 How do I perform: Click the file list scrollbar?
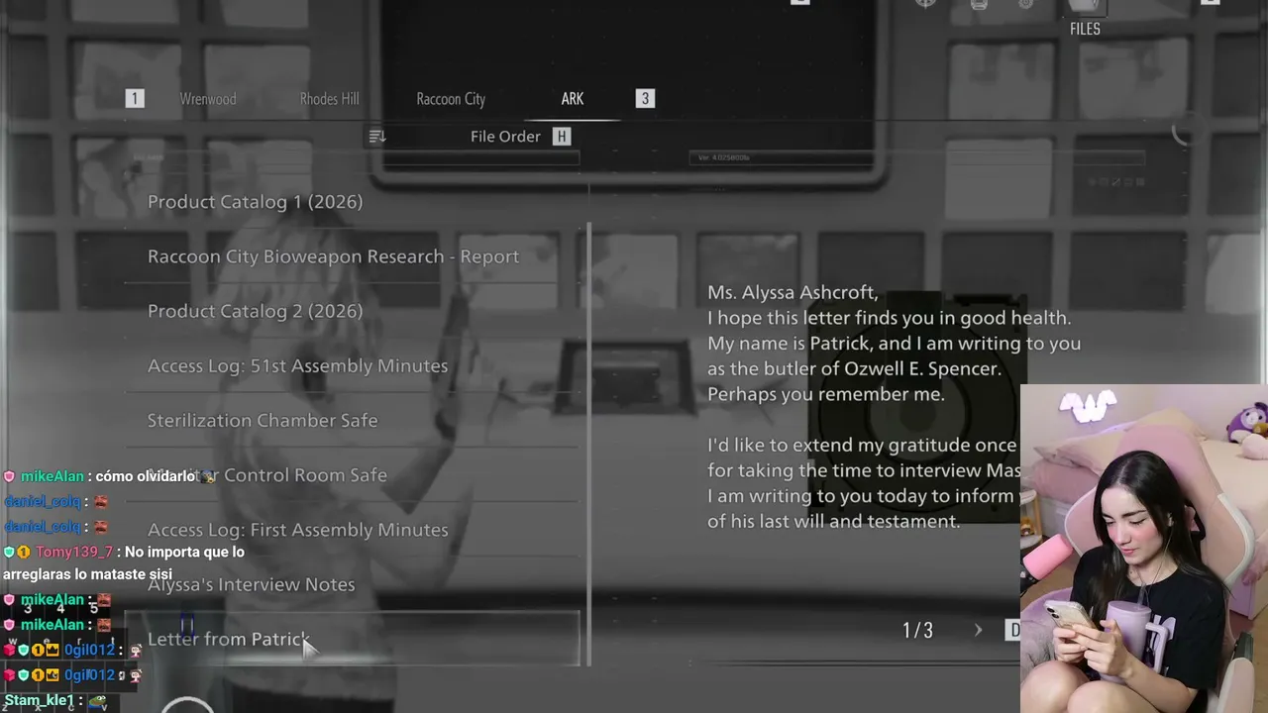click(x=589, y=444)
